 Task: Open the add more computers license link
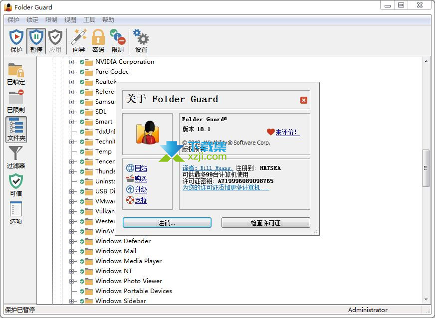(x=225, y=188)
